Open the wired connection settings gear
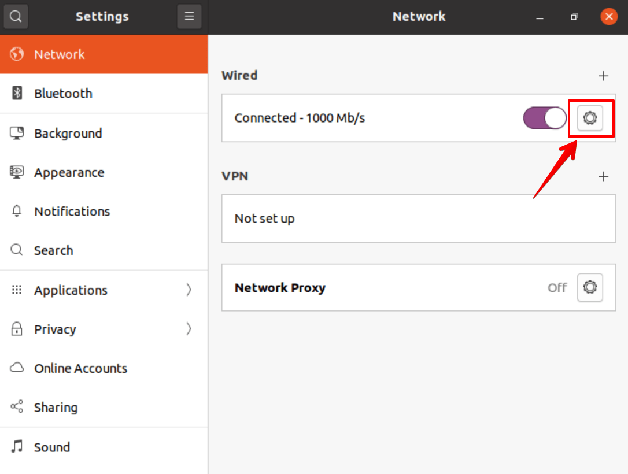The image size is (628, 474). click(x=590, y=118)
